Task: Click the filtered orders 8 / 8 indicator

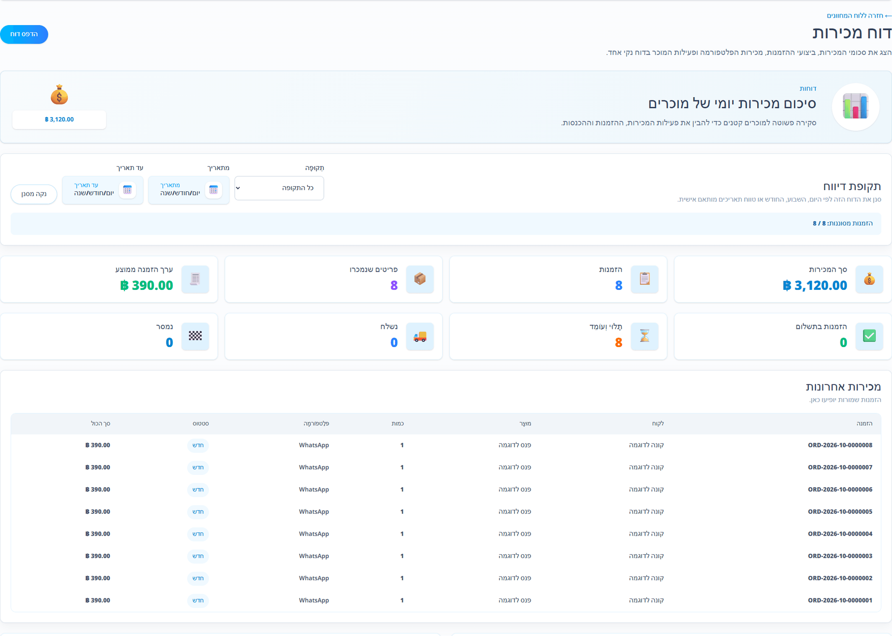Action: pyautogui.click(x=843, y=223)
